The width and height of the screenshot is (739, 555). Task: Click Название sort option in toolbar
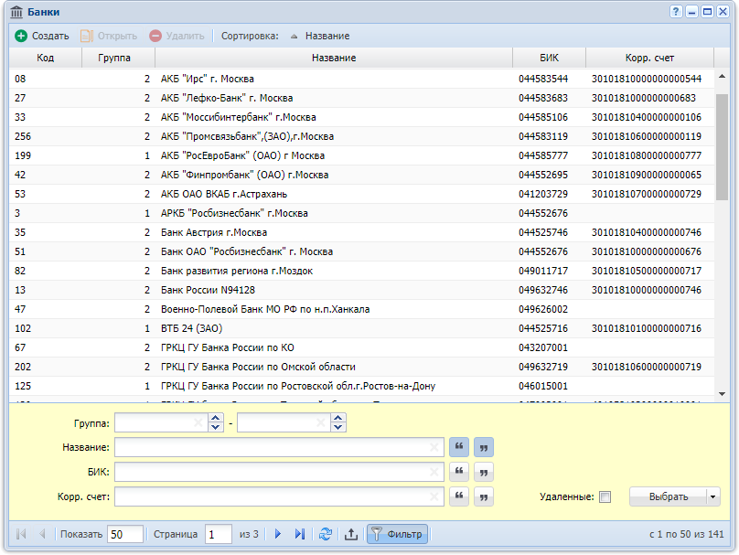327,36
